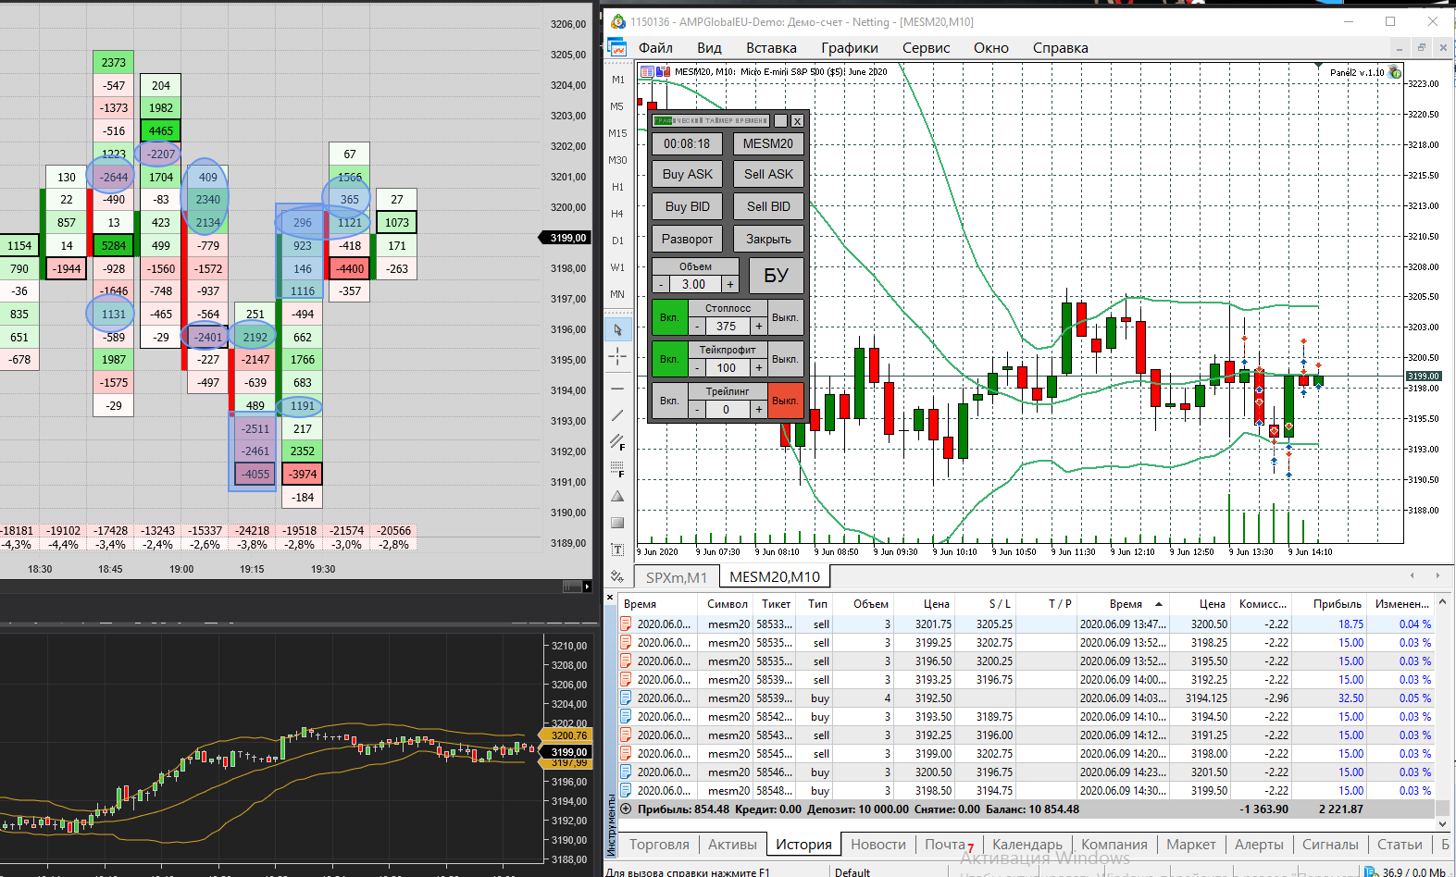Image resolution: width=1456 pixels, height=877 pixels.
Task: Open the Новости tab
Action: (x=878, y=844)
